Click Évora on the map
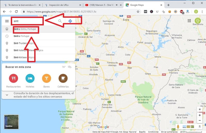Screen dimensions: 206x133 (x=126, y=20)
